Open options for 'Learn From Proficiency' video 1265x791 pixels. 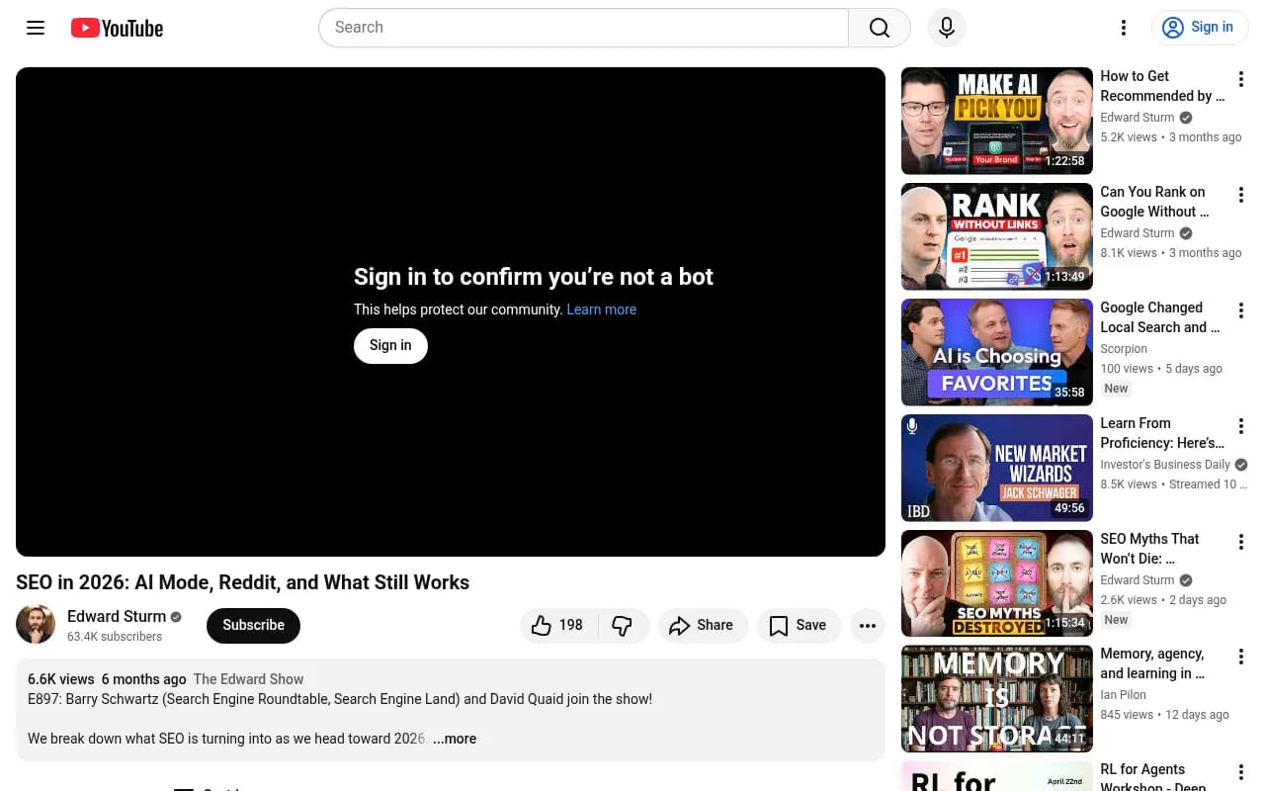click(x=1241, y=426)
